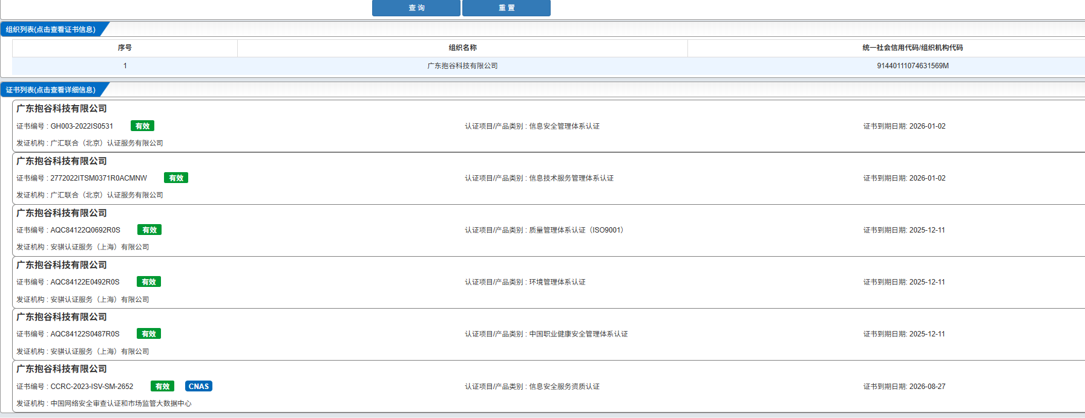This screenshot has width=1085, height=418.
Task: Click certificate number 2772022ITSM0371R0ACMNW
Action: [99, 178]
